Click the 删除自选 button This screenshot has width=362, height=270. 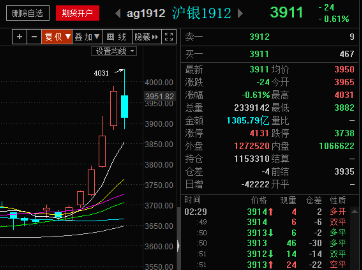[28, 13]
